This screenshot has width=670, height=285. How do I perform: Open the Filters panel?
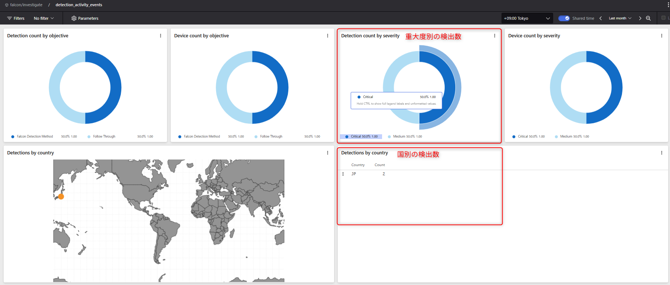16,18
